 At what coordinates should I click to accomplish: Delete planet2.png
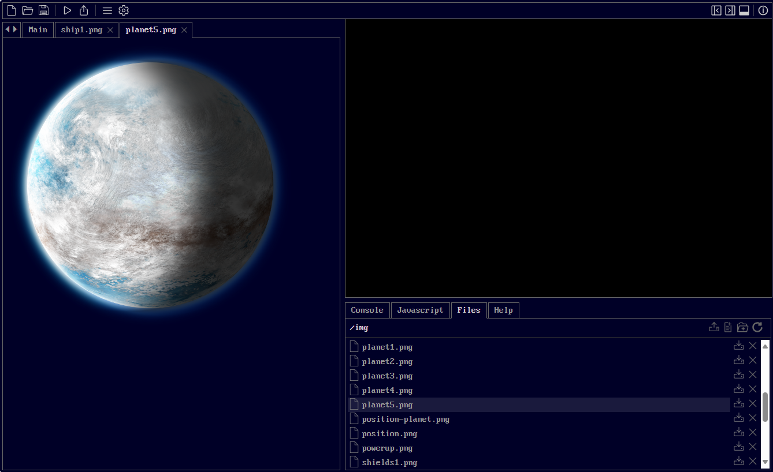click(753, 360)
